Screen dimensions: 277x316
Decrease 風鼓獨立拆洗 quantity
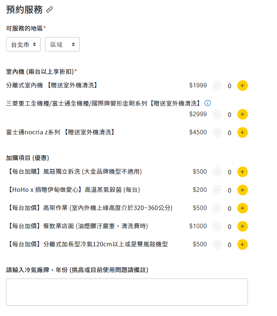(217, 172)
